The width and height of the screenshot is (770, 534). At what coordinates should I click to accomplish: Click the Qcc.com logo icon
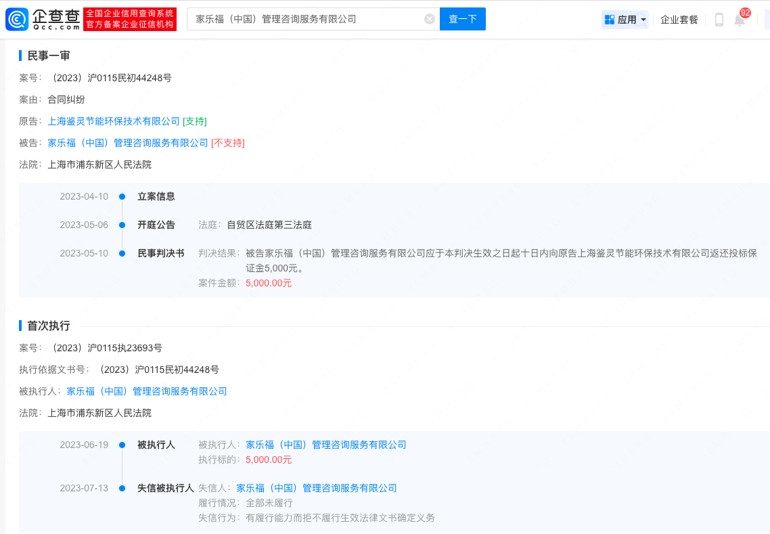click(17, 19)
